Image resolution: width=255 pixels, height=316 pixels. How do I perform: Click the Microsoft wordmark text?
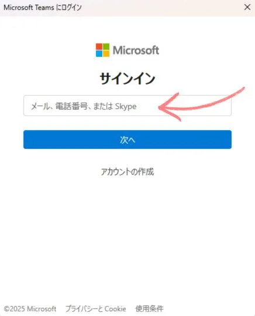tap(136, 50)
